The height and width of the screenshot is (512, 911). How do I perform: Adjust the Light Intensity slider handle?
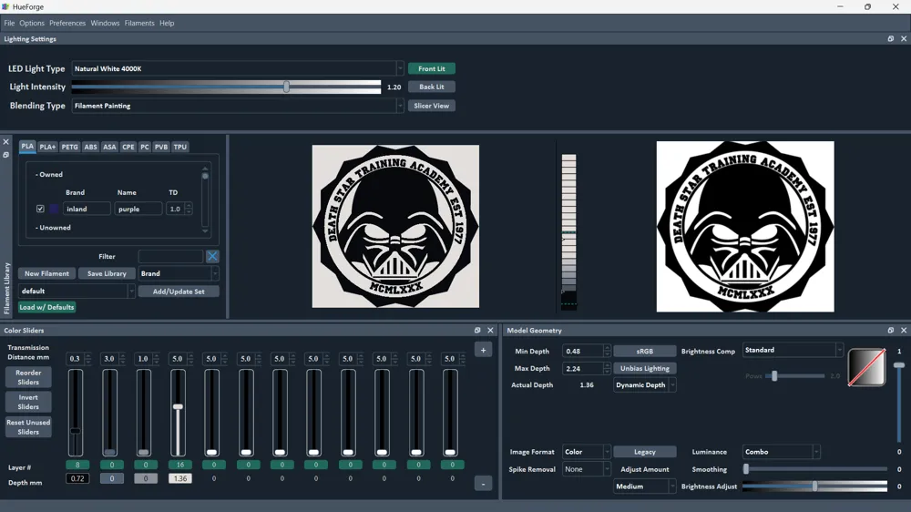click(286, 87)
